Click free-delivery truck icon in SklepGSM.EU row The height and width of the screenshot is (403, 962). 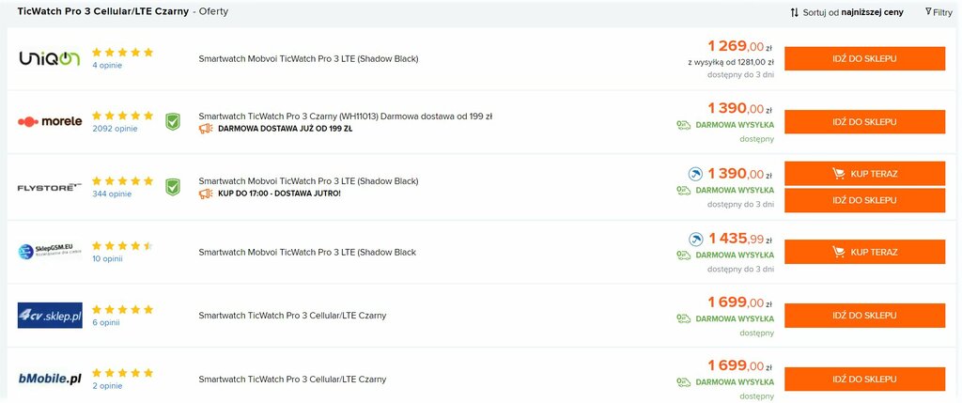click(684, 256)
